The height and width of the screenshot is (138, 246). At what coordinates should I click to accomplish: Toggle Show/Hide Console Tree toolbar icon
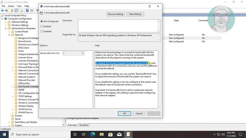[x=17, y=10]
